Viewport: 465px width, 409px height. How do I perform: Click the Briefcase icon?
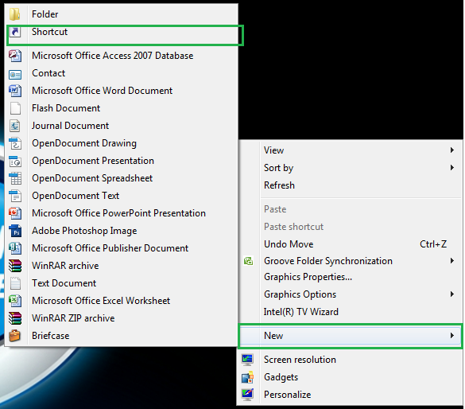coord(14,336)
